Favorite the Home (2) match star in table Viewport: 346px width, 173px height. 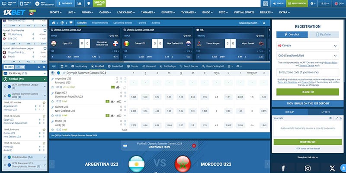tap(52, 130)
